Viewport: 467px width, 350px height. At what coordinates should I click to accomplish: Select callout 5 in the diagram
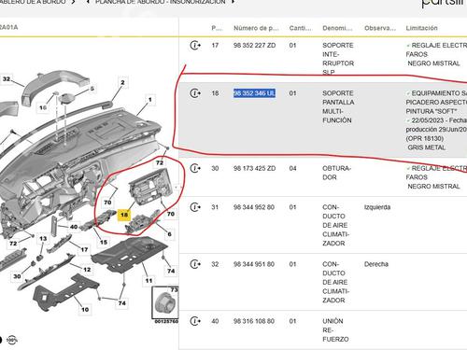(x=92, y=89)
